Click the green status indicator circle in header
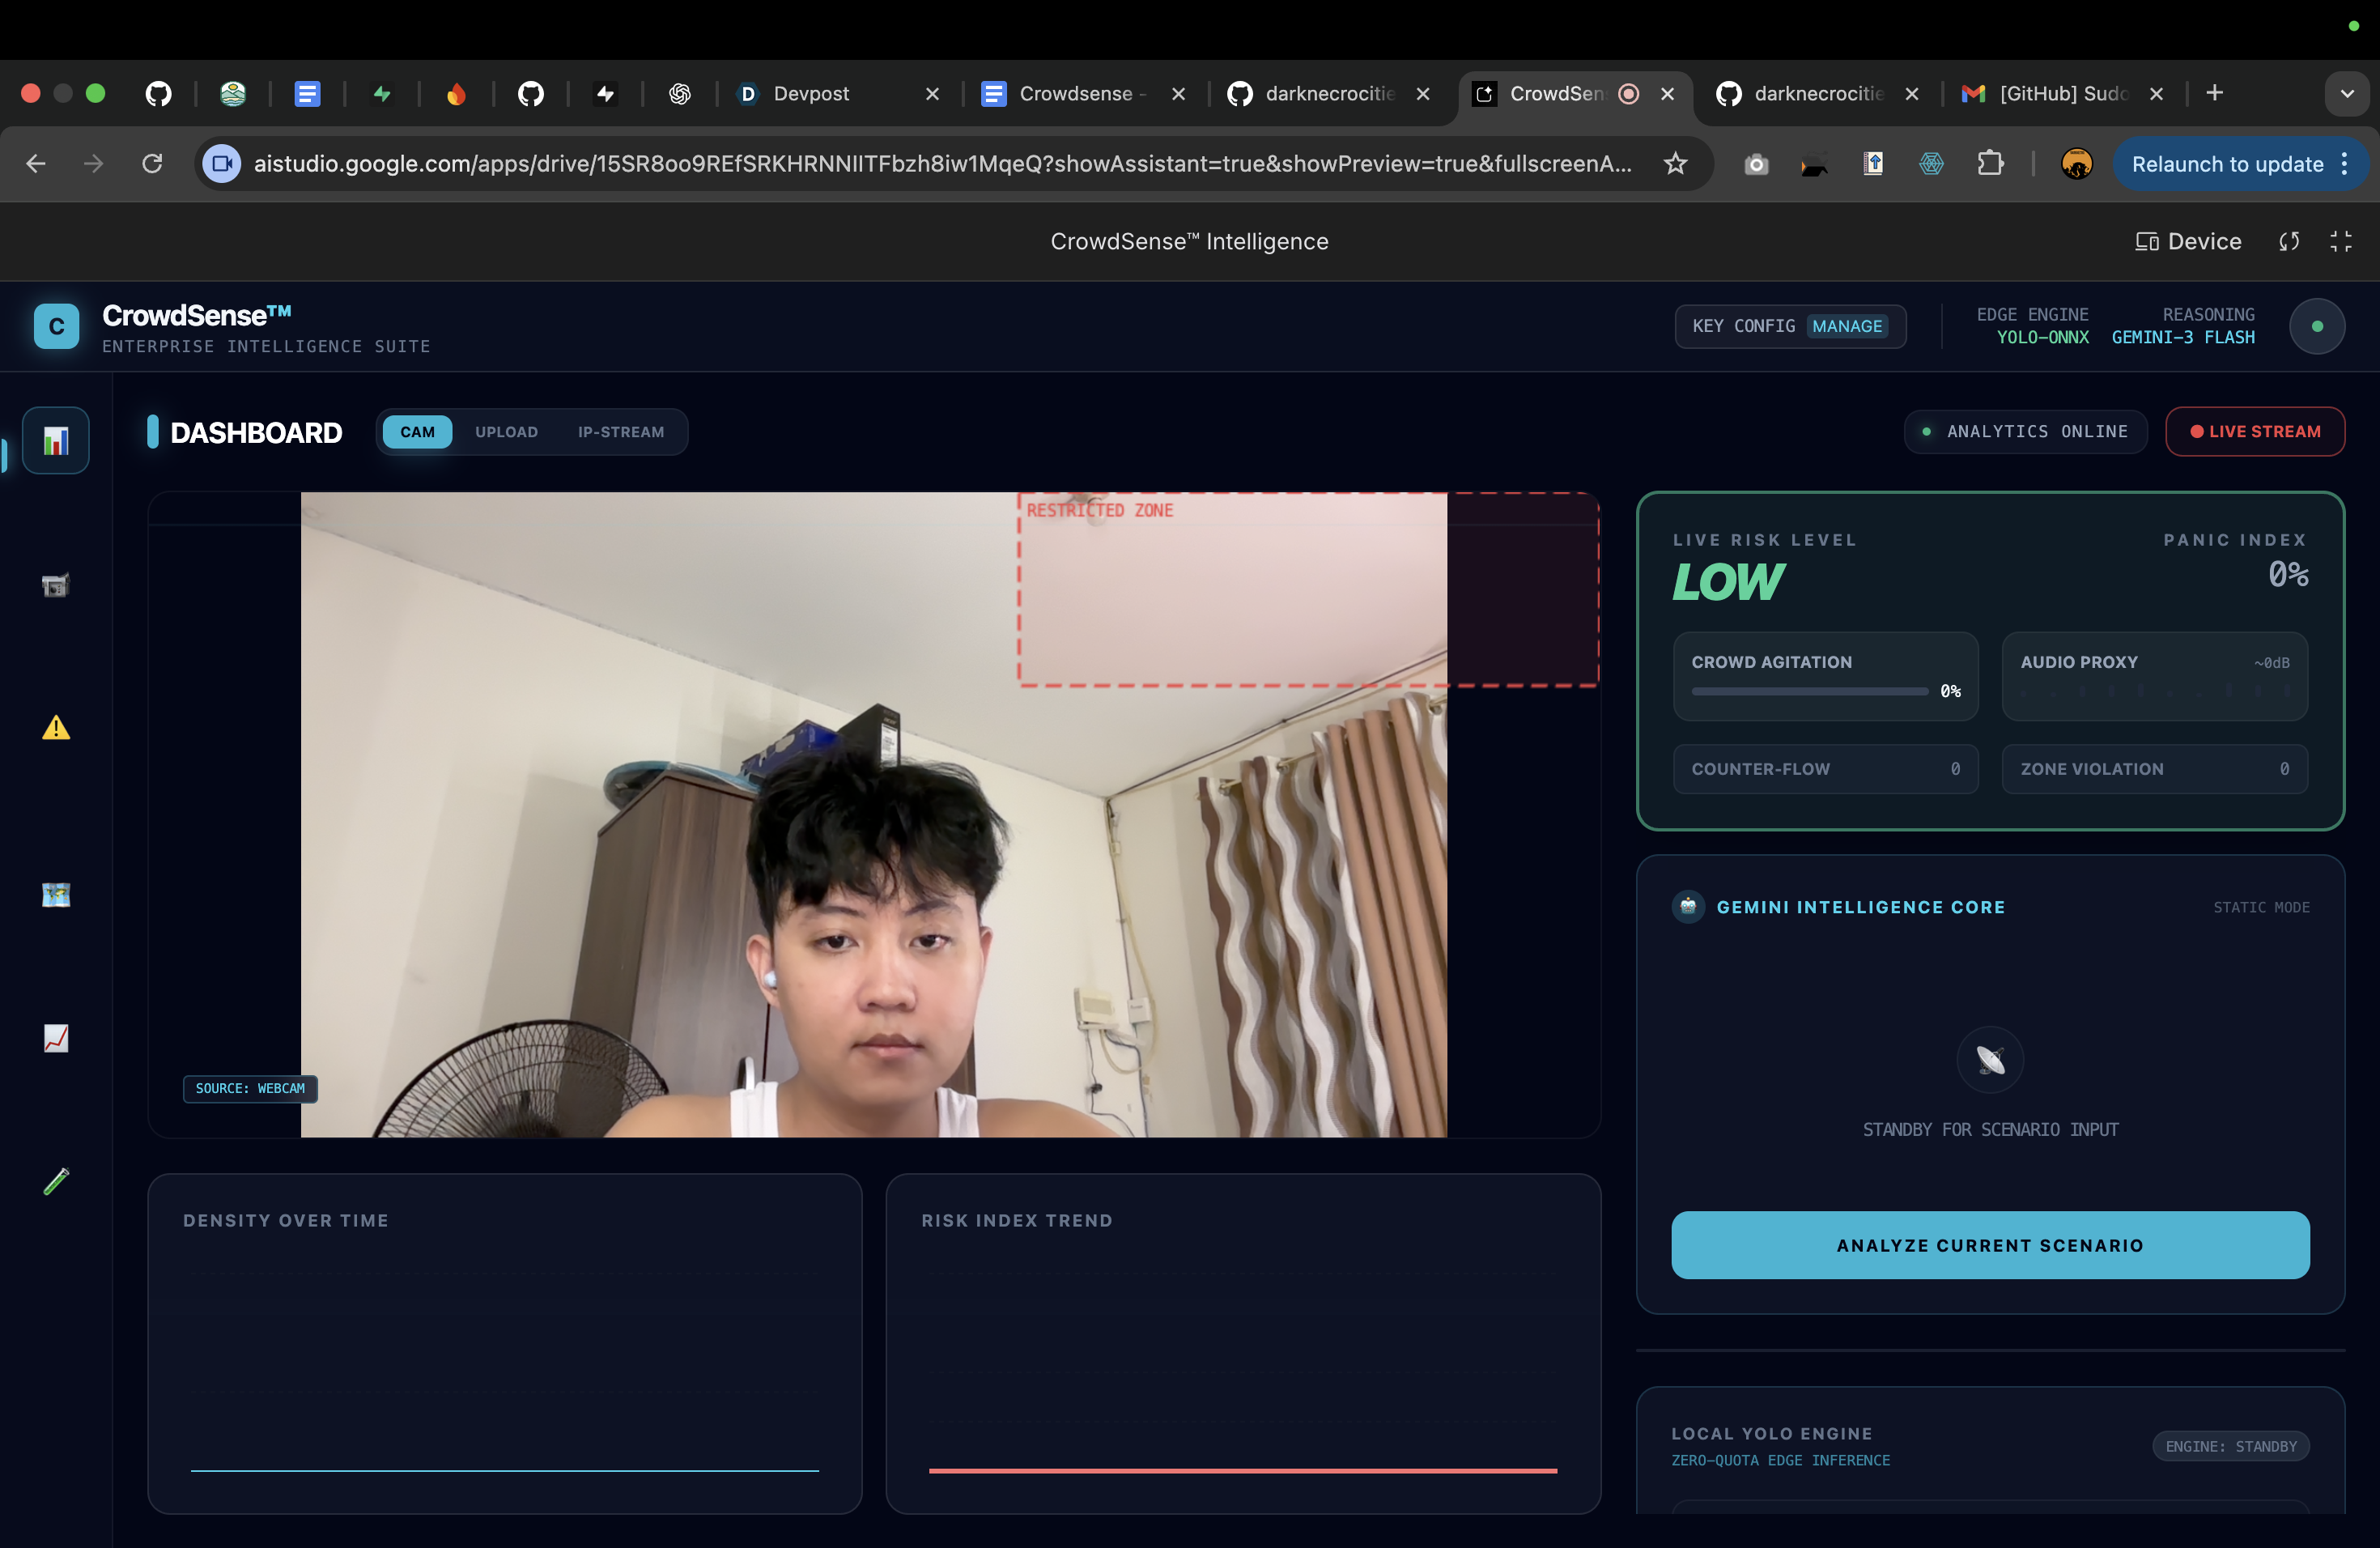Image resolution: width=2380 pixels, height=1548 pixels. coord(2317,327)
